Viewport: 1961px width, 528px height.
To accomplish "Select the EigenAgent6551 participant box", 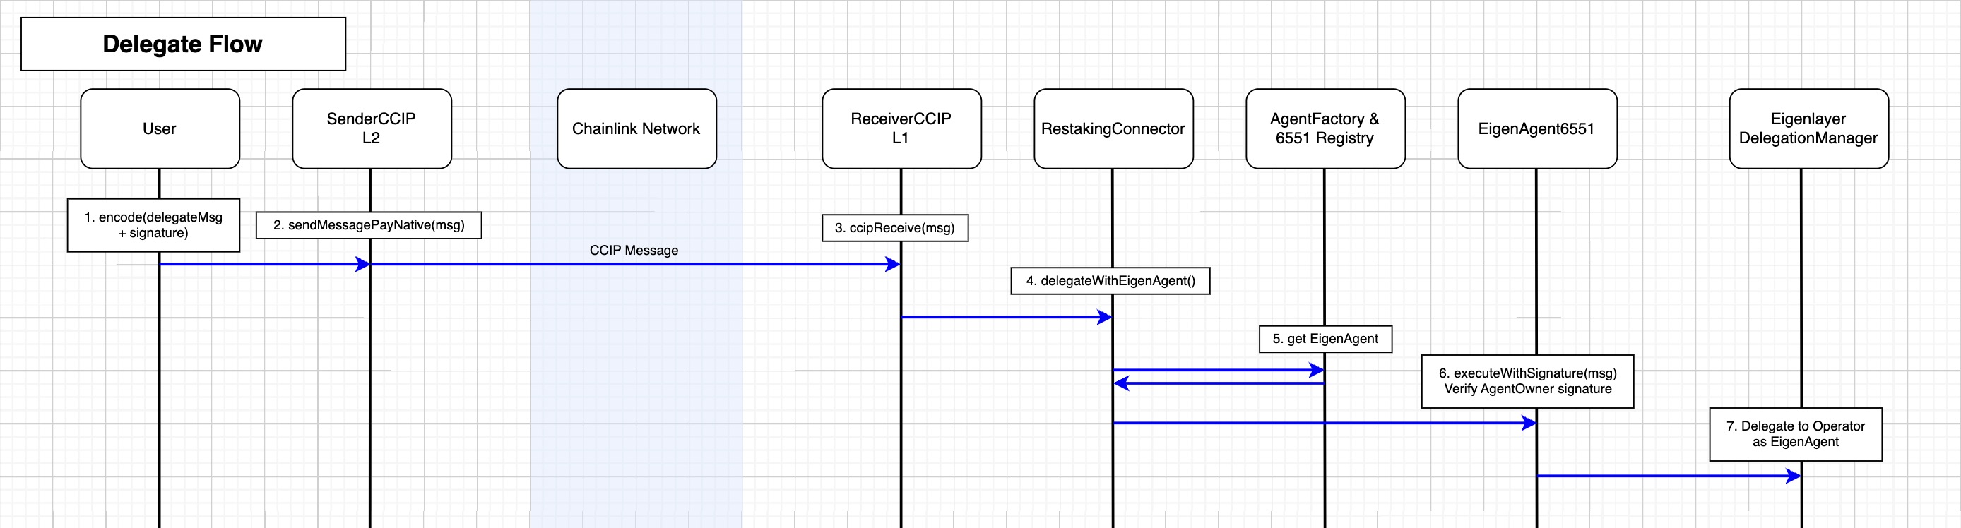I will 1537,128.
